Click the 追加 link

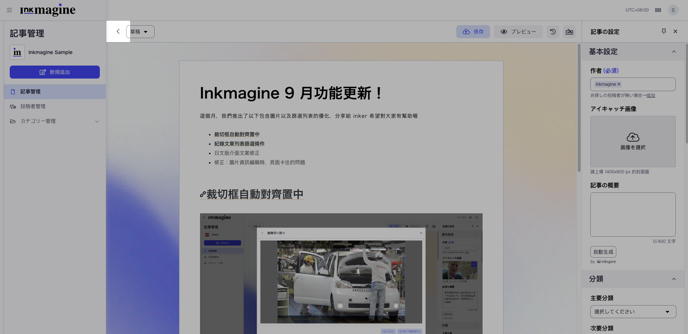click(x=651, y=95)
